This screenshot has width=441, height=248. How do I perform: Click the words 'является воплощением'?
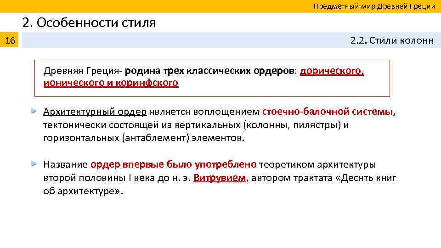click(x=204, y=112)
